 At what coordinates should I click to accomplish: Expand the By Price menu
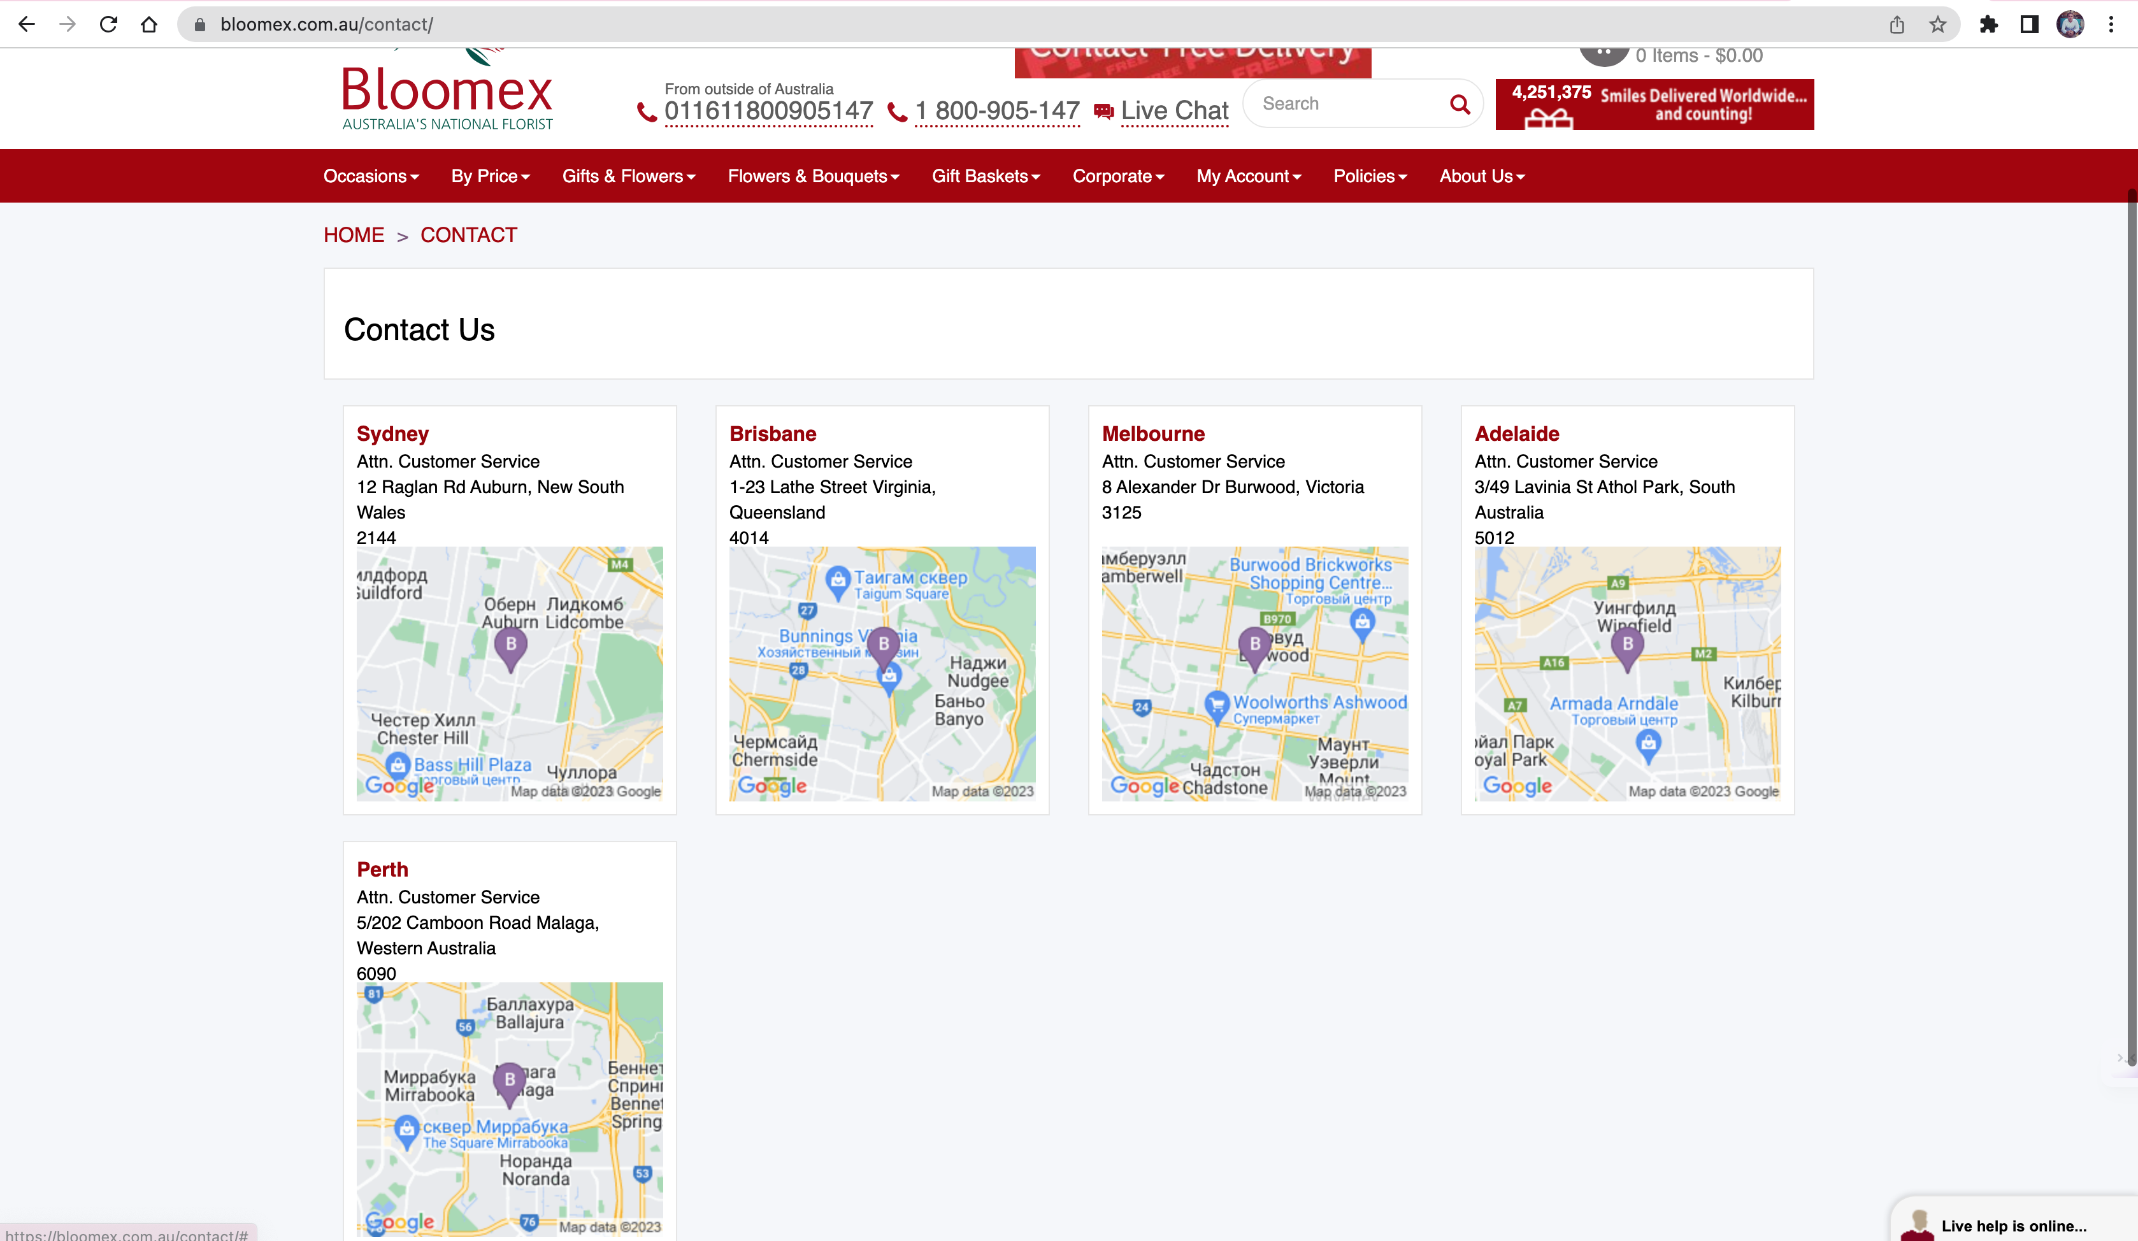[491, 176]
